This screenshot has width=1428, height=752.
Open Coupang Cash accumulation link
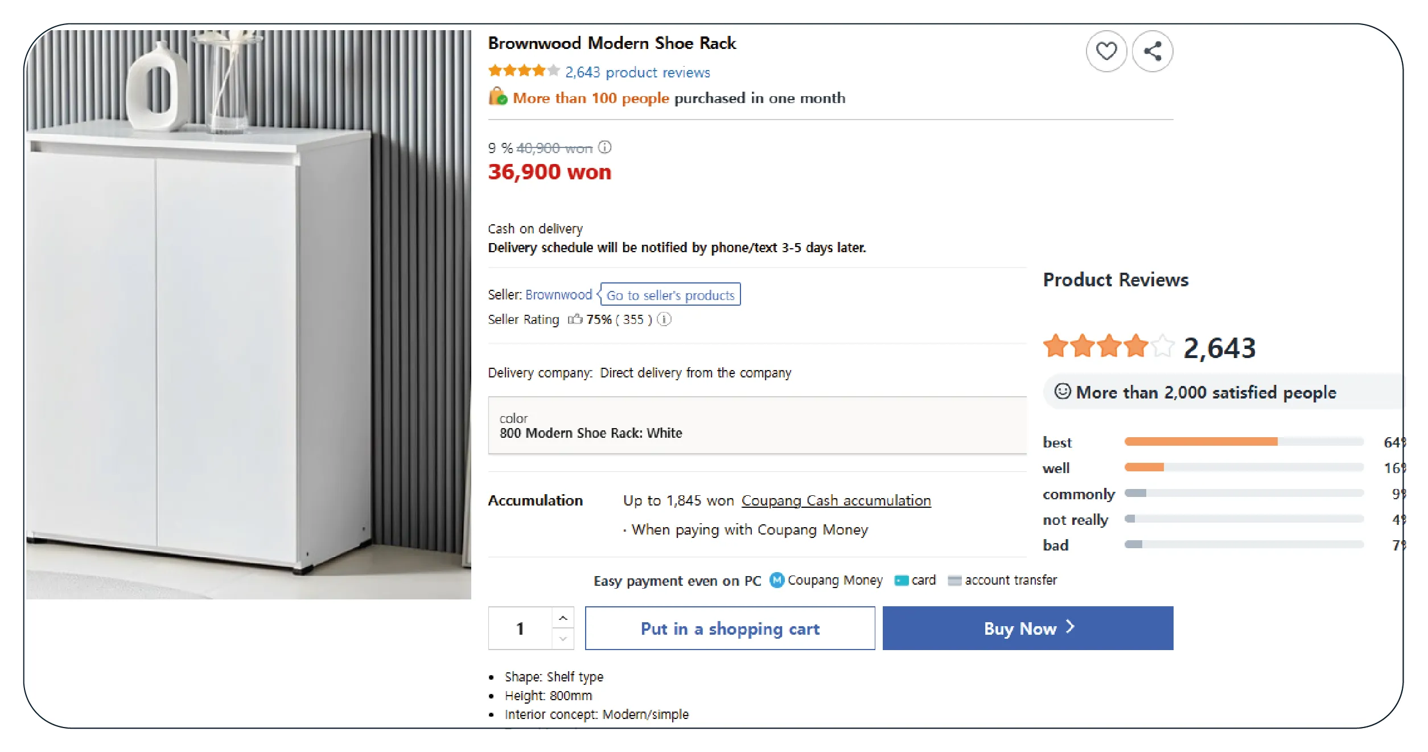tap(836, 500)
